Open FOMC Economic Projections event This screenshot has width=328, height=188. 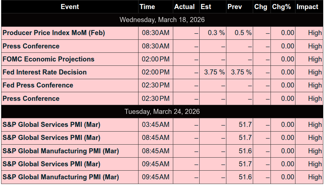point(48,59)
